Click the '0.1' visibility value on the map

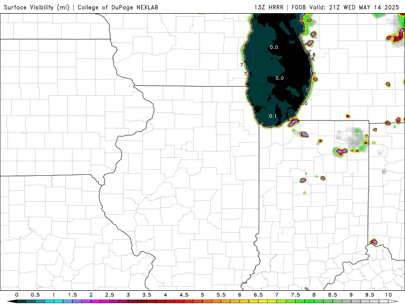click(273, 116)
